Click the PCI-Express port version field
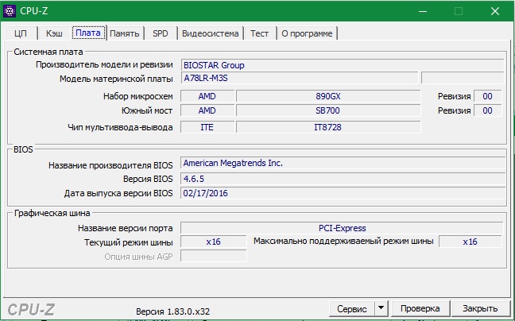The width and height of the screenshot is (515, 321). 342,228
